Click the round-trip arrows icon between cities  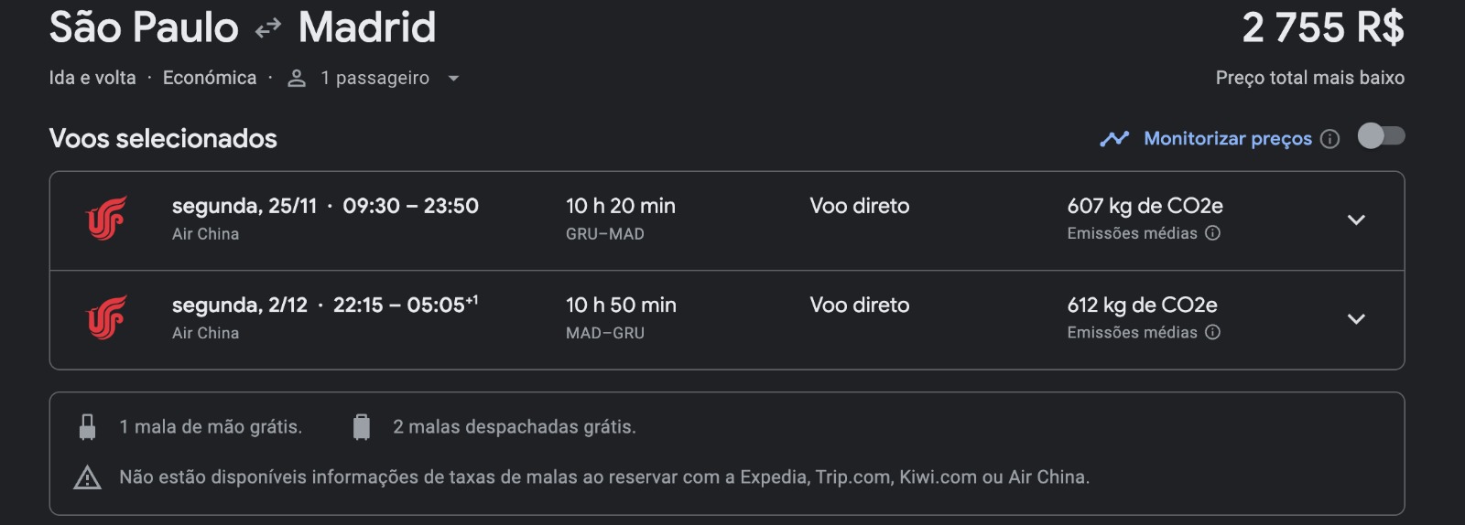tap(268, 29)
